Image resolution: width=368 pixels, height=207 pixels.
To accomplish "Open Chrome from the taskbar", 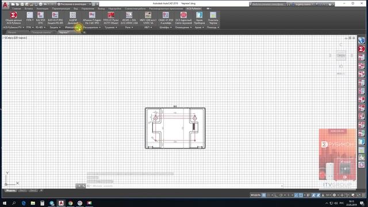I will (70, 203).
